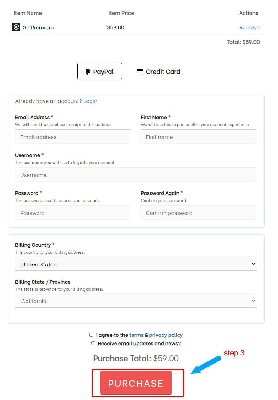Check the receive email updates option
Screen dimensions: 278x400
[x=93, y=343]
